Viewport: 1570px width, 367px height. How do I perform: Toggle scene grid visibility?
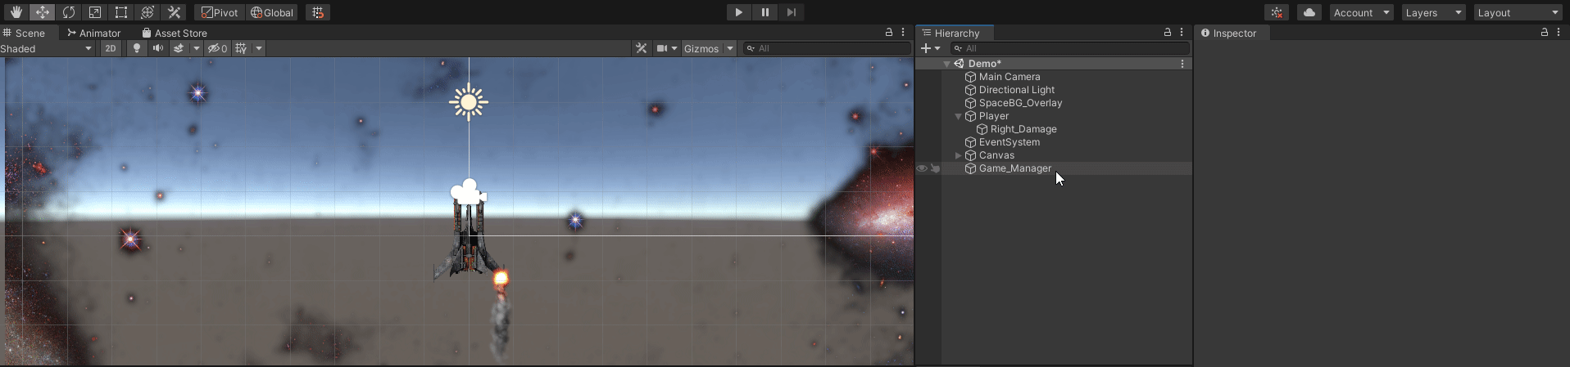[x=241, y=48]
